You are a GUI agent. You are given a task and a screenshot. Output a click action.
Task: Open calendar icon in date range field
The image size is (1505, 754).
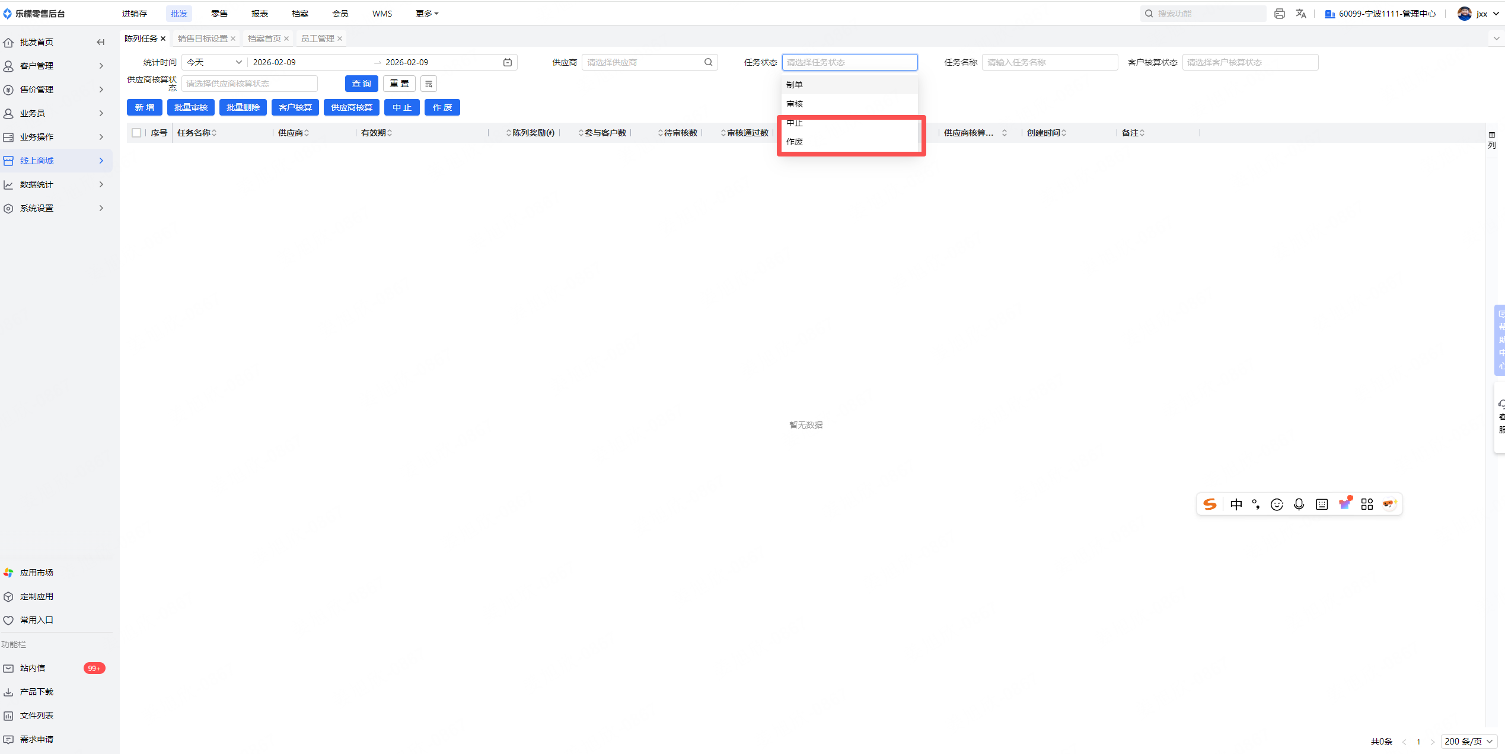tap(508, 62)
